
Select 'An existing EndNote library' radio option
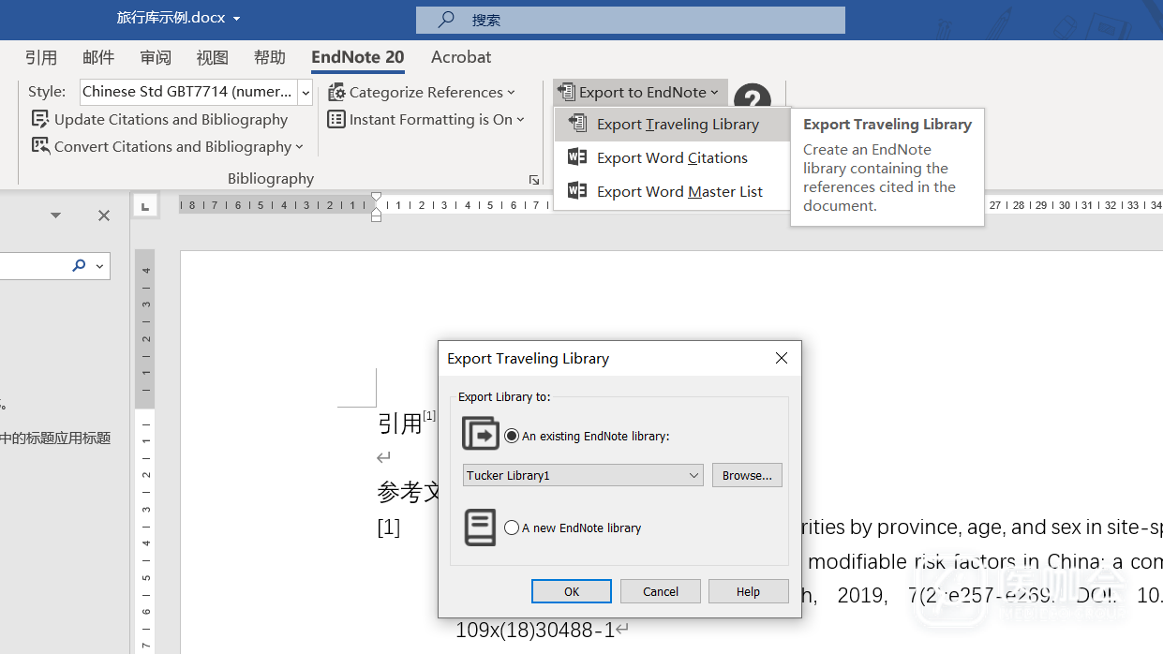(512, 436)
